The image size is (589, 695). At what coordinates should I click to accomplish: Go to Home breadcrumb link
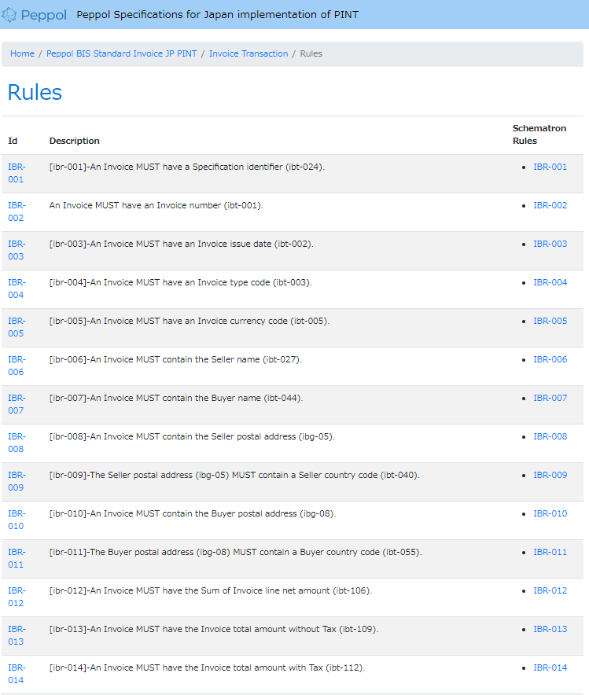(x=22, y=53)
